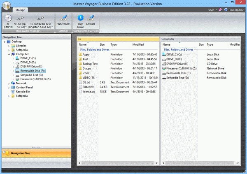Expand the Network node in Navigation Tree
The height and width of the screenshot is (174, 247).
tap(9, 83)
